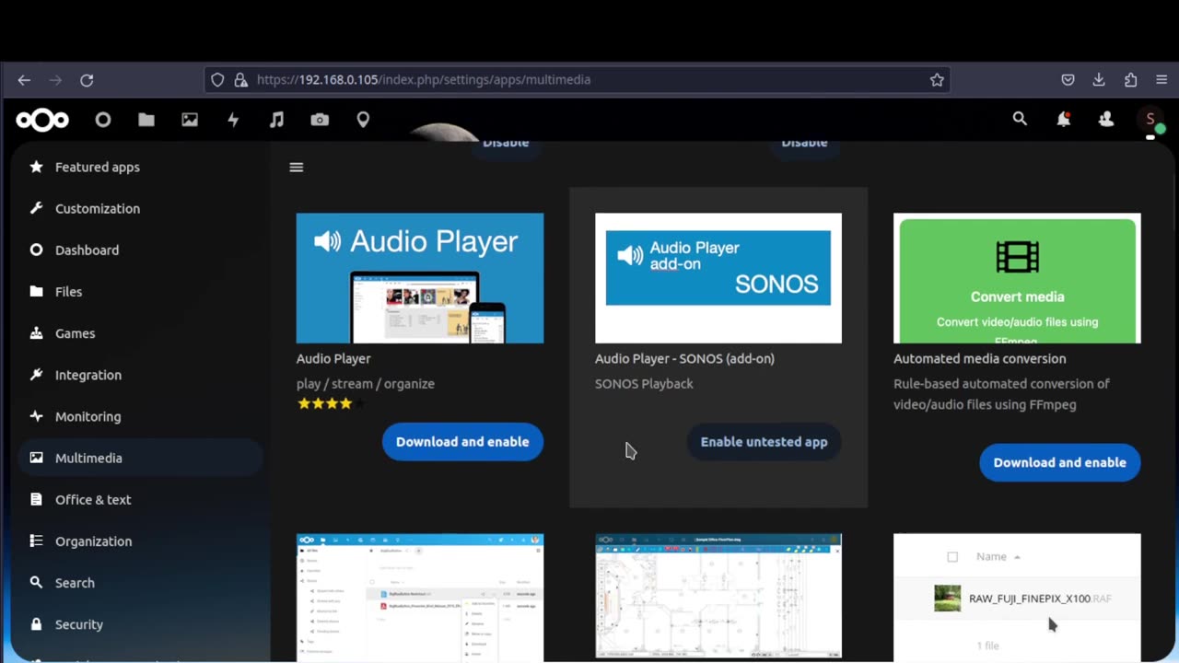Image resolution: width=1179 pixels, height=663 pixels.
Task: Click the Audio Player app thumbnail
Action: coord(420,278)
